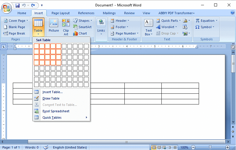Image resolution: width=236 pixels, height=150 pixels.
Task: Save document with Quick Access Save icon
Action: click(x=17, y=6)
